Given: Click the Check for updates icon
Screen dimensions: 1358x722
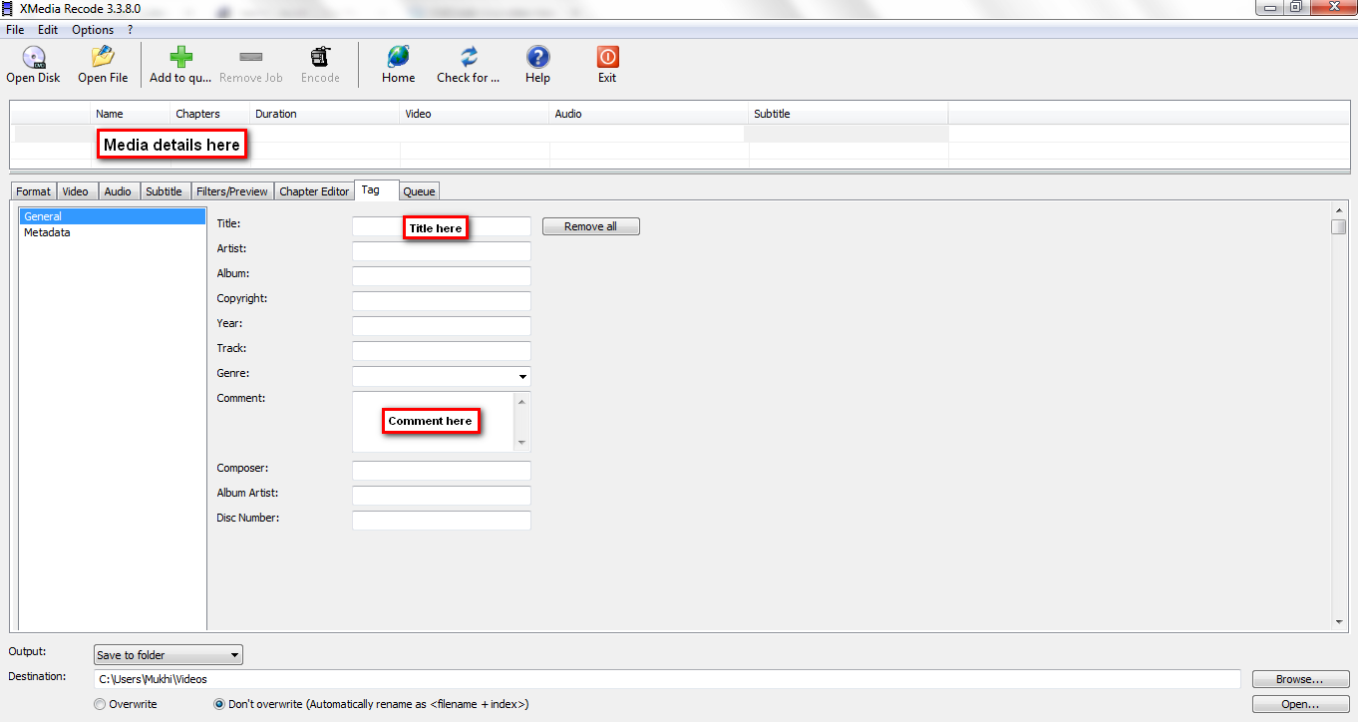Looking at the screenshot, I should pos(469,57).
